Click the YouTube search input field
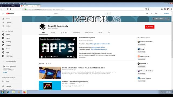This screenshot has width=173, height=97. tap(79, 13)
